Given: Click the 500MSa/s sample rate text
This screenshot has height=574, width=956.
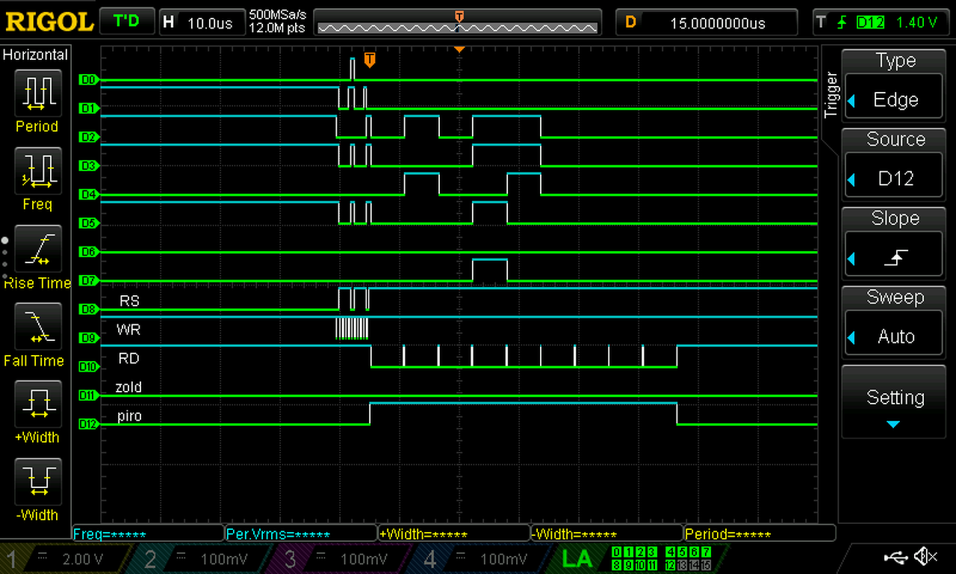Looking at the screenshot, I should [279, 14].
